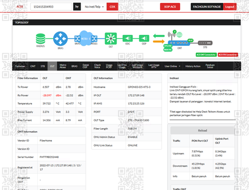
Task: Click the Downstream Uplink Port value 4.25Gbps
Action: 221,164
